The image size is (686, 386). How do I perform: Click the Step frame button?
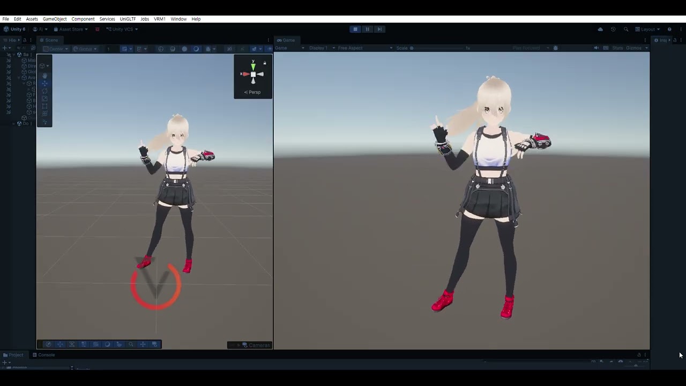tap(379, 29)
